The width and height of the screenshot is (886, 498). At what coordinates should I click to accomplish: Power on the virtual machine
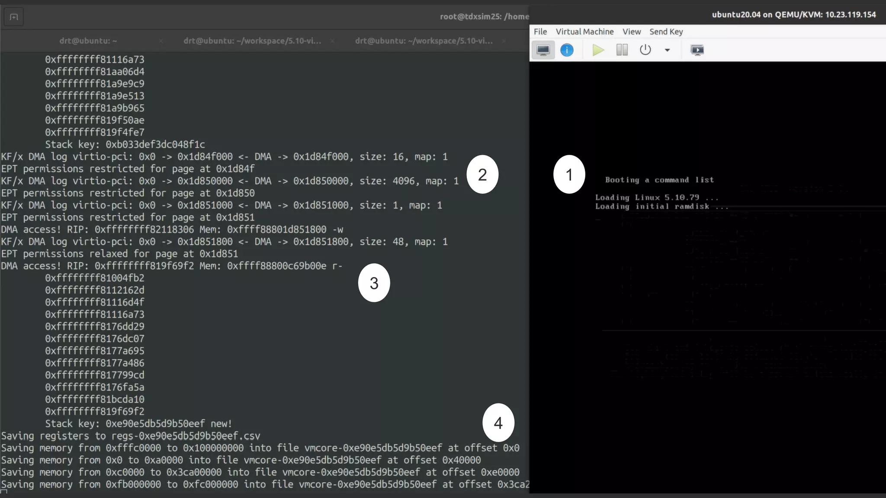[598, 50]
